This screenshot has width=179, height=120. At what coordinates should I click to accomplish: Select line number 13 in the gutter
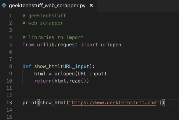tap(9, 103)
